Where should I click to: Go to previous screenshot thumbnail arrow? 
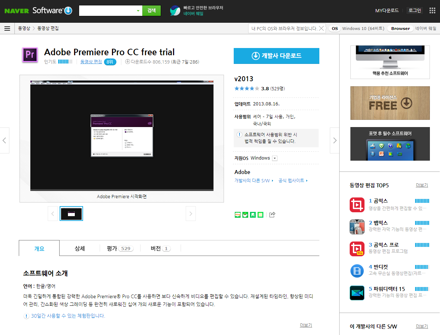53,214
